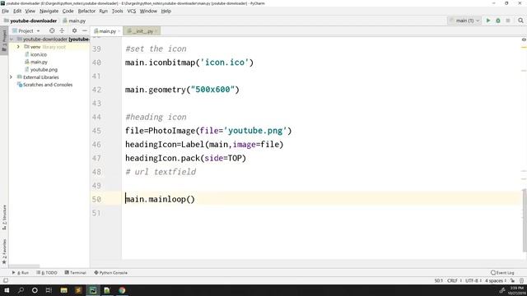Toggle the Structure tool window side tab

click(4, 217)
